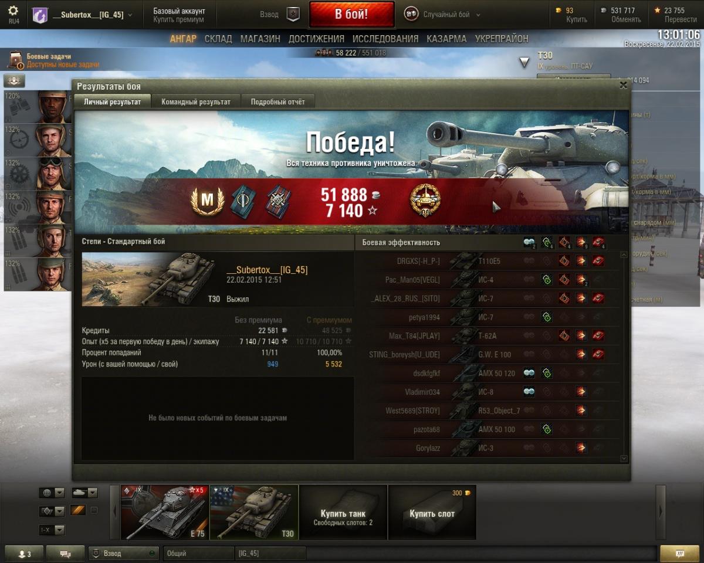Open the nation filter dropdown with globe
This screenshot has width=704, height=563.
click(52, 493)
